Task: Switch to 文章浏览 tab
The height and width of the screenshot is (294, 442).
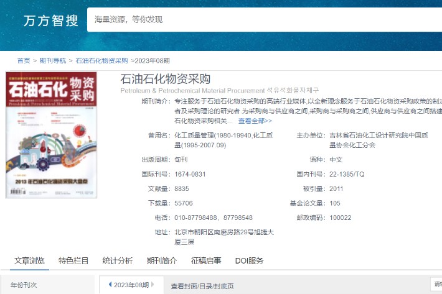Action: [x=29, y=261]
